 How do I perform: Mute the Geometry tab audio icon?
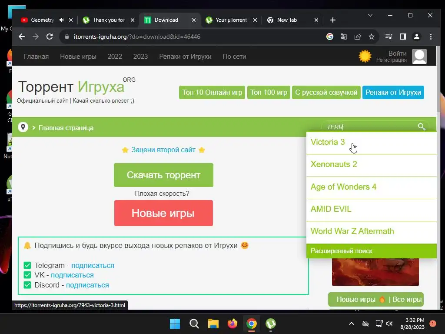click(62, 20)
